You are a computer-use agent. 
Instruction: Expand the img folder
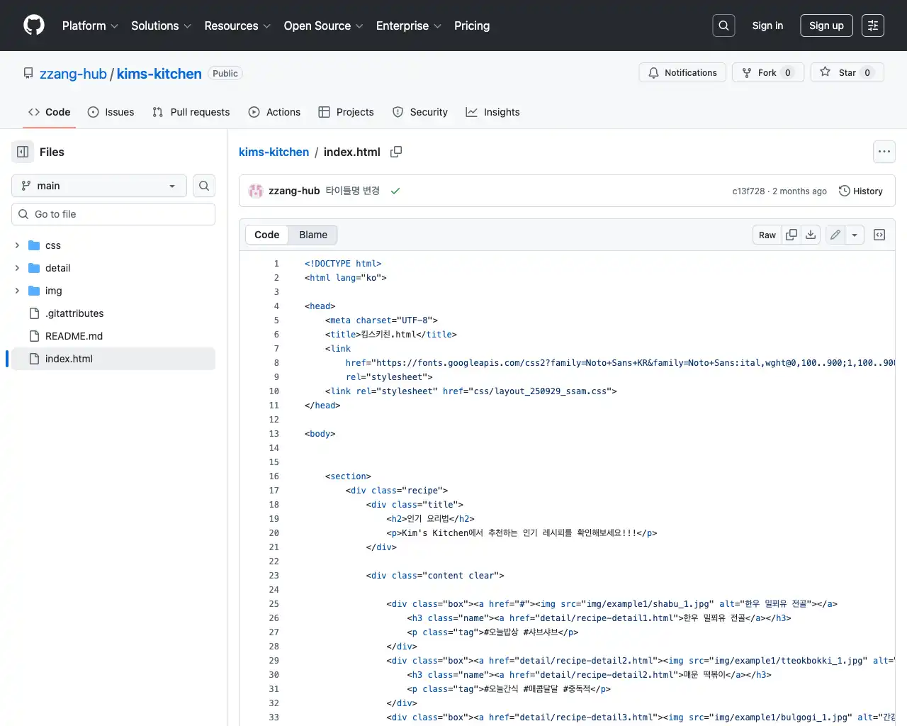(16, 291)
